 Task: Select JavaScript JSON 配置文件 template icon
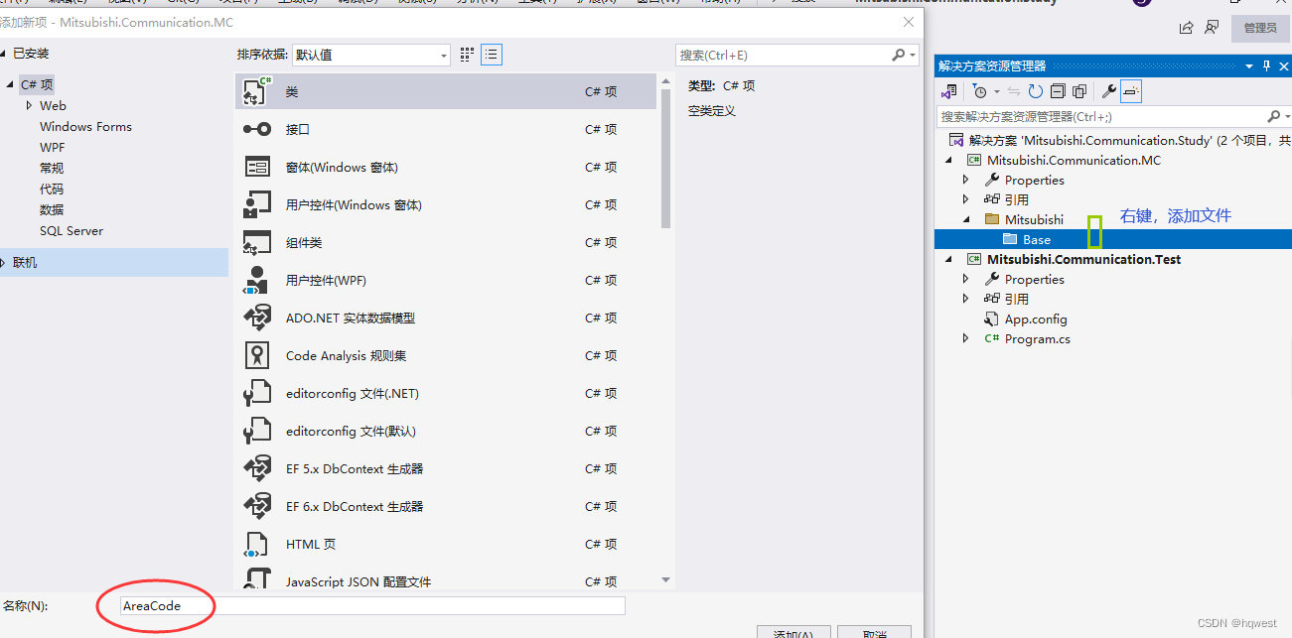pos(257,578)
